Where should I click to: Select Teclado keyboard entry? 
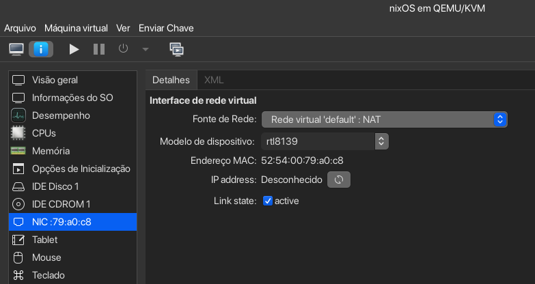pos(72,275)
